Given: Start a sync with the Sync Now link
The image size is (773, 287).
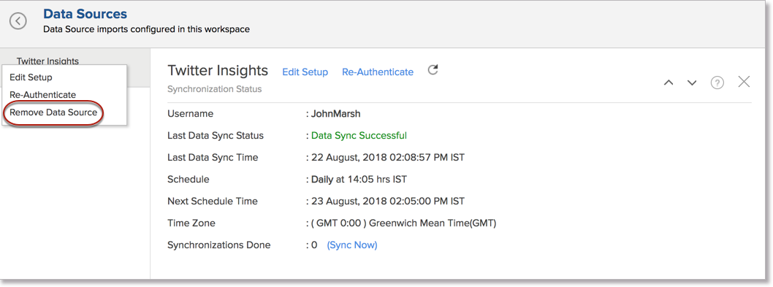Looking at the screenshot, I should click(x=352, y=245).
